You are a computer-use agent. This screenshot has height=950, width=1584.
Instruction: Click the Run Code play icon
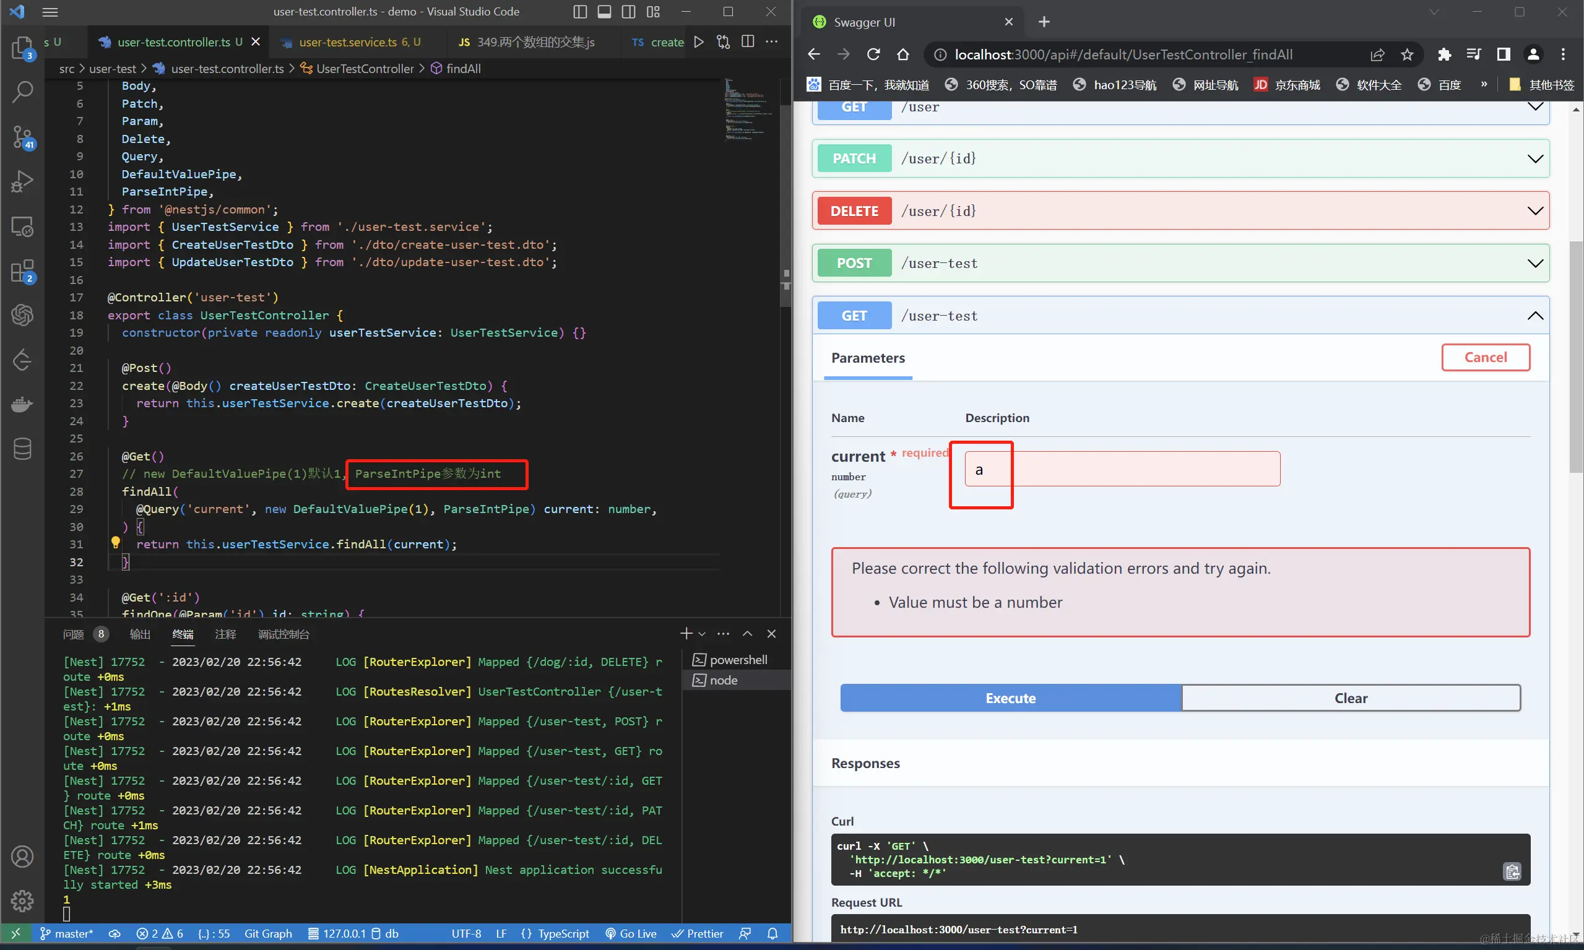(x=698, y=42)
